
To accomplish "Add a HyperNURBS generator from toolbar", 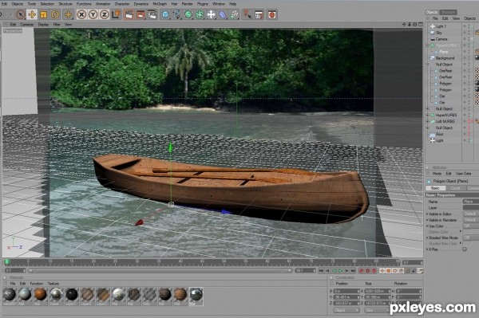I will (188, 14).
